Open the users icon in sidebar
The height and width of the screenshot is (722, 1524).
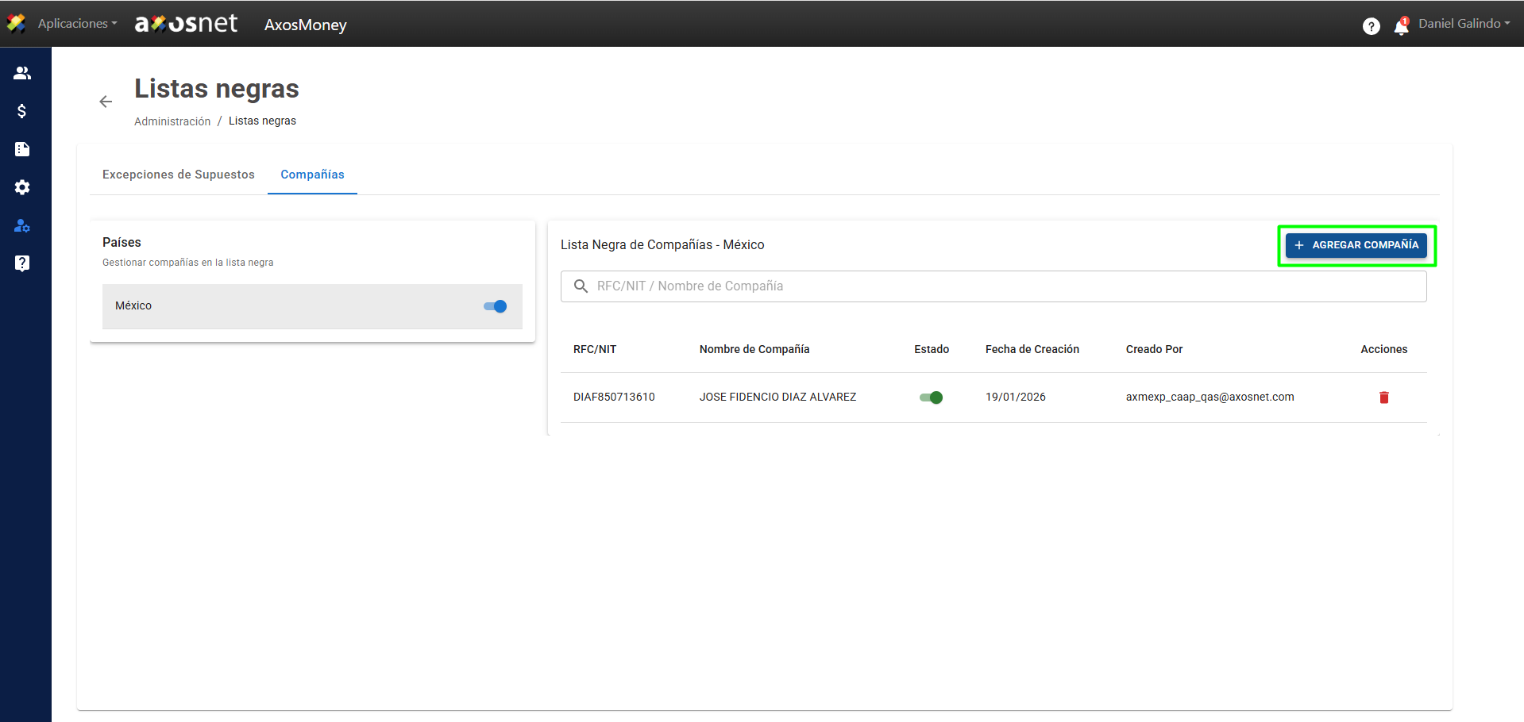[x=22, y=73]
